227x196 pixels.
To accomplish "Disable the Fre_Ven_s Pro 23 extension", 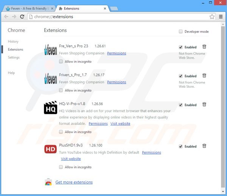I will [x=181, y=47].
